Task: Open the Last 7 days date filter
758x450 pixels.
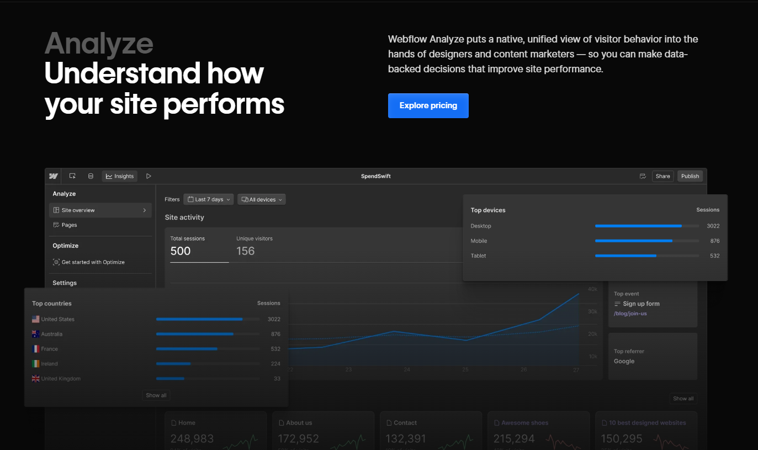Action: pos(209,199)
